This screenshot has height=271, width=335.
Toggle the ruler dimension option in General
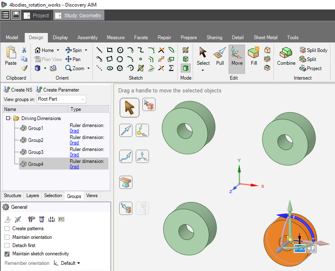[x=52, y=219]
